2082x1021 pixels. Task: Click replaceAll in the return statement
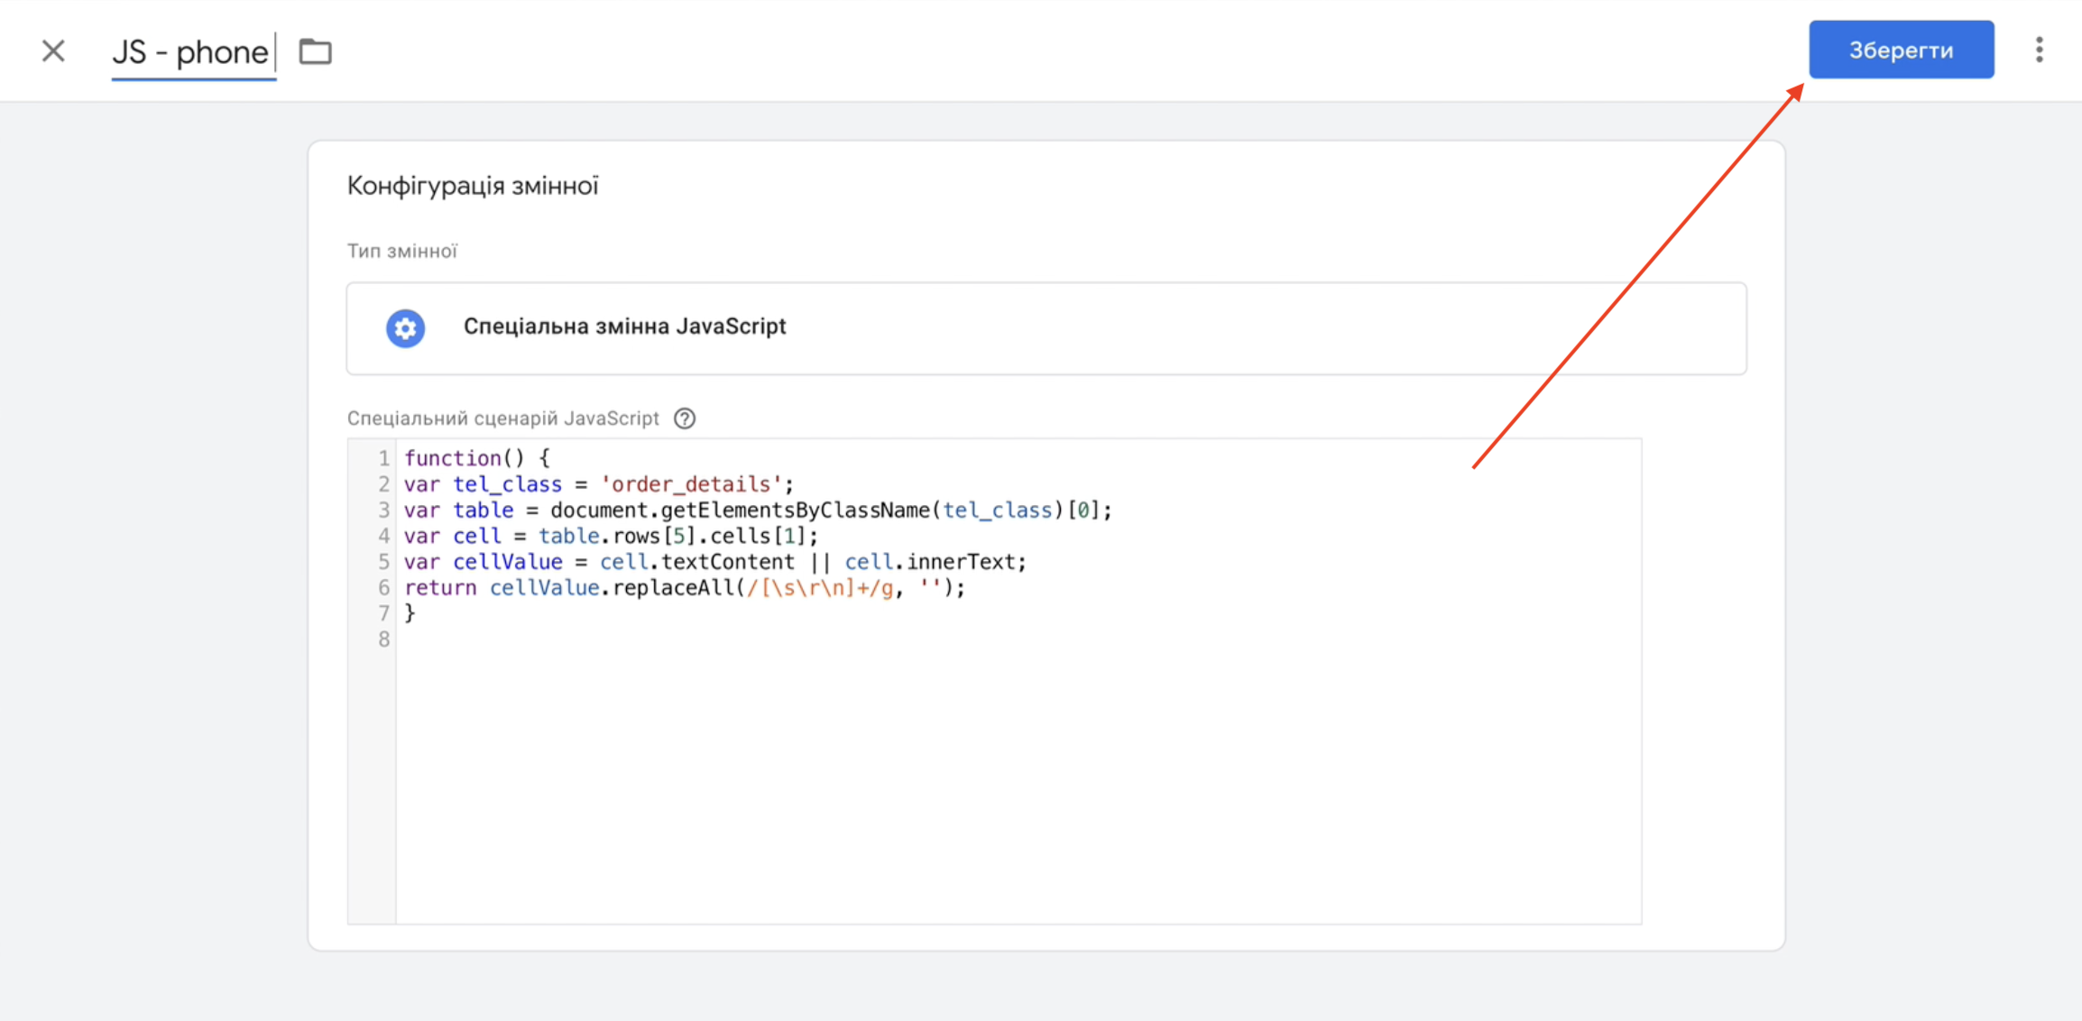673,588
